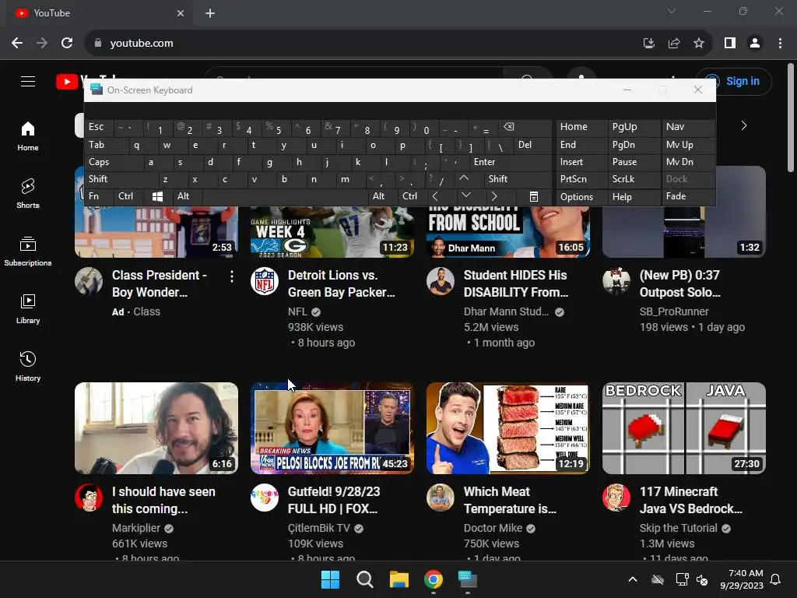Click the left arrow key on On-Screen Keyboard

tap(435, 197)
